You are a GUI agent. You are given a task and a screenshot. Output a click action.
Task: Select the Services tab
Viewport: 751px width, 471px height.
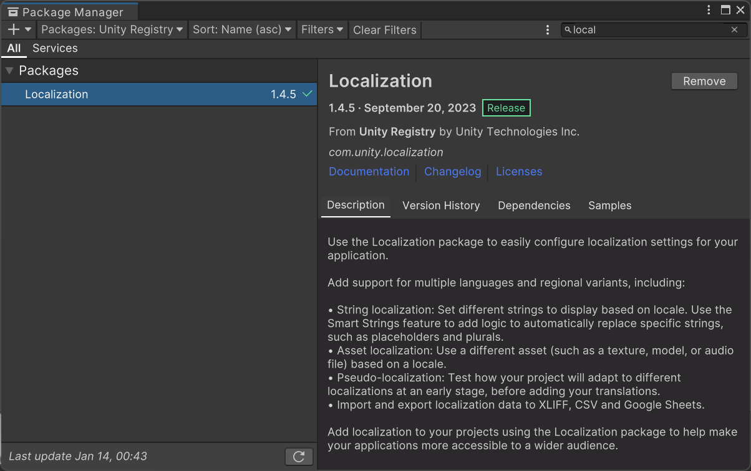tap(55, 48)
